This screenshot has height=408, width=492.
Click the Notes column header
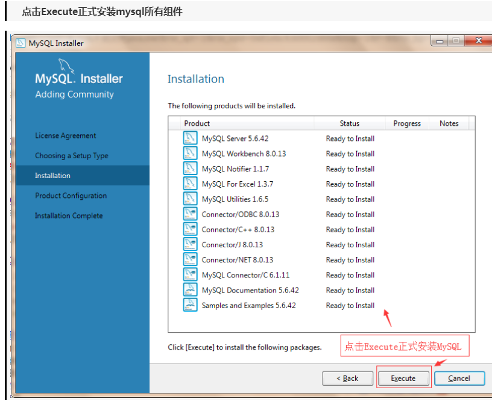click(x=449, y=123)
